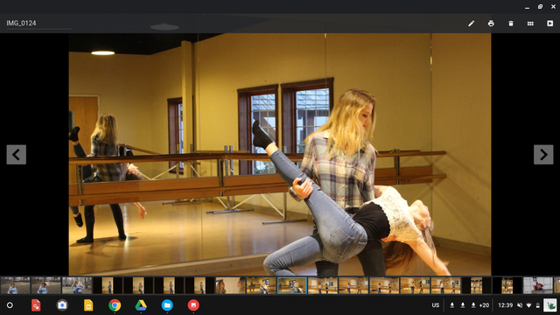Go to the previous image arrow
The height and width of the screenshot is (315, 560).
tap(17, 155)
